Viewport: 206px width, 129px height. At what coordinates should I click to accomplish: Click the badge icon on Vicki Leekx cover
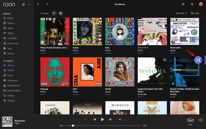click(x=173, y=42)
